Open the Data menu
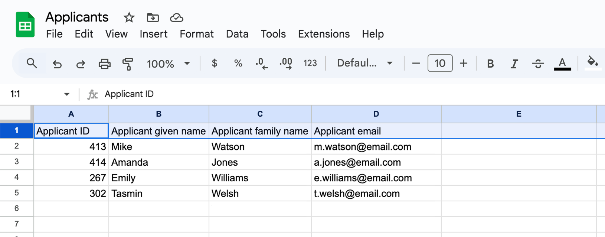The width and height of the screenshot is (605, 237). pos(237,34)
